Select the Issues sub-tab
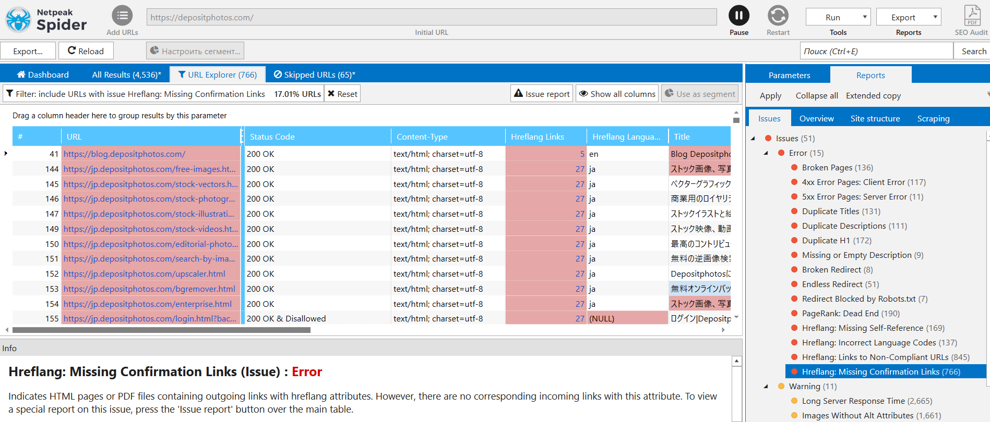 tap(769, 119)
